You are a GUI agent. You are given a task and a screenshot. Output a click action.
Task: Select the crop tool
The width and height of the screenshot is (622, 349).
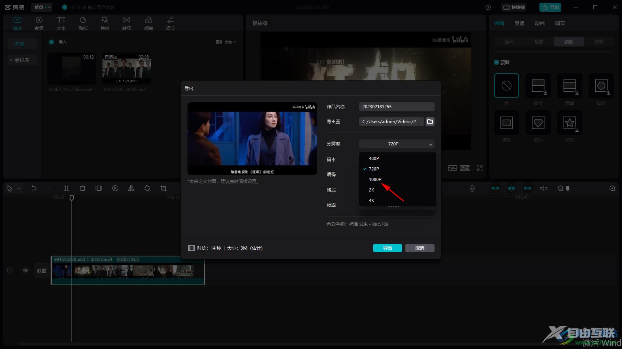coord(164,188)
